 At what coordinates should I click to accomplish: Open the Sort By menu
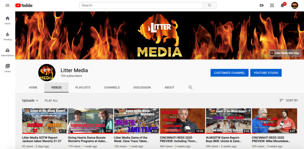click(x=289, y=101)
